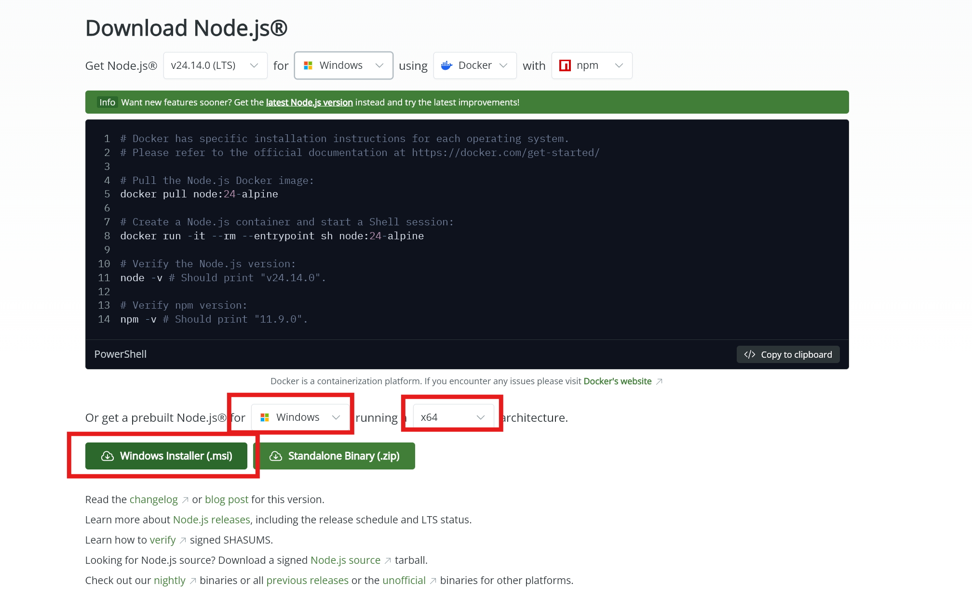Click the Standalone Binary (.zip) button
The width and height of the screenshot is (972, 598).
click(x=334, y=456)
